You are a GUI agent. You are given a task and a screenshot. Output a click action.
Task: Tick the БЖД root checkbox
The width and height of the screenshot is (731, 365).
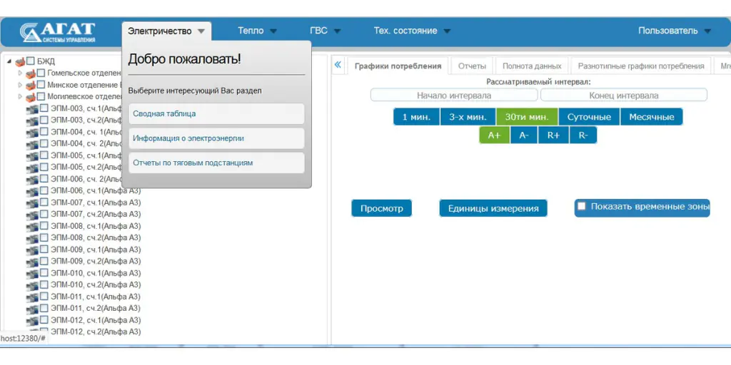(x=31, y=61)
